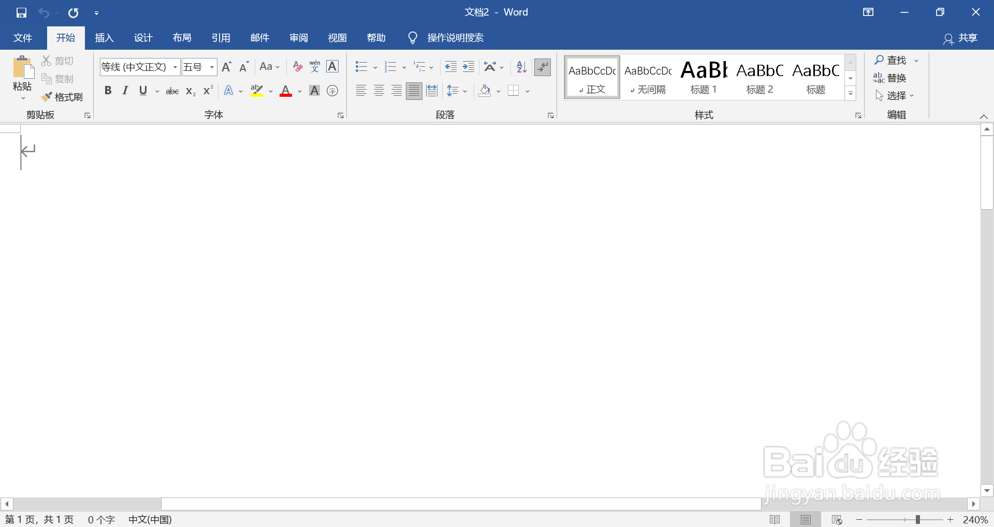Click the Format Painter (格式刷) tool
Image resolution: width=994 pixels, height=527 pixels.
click(x=62, y=97)
